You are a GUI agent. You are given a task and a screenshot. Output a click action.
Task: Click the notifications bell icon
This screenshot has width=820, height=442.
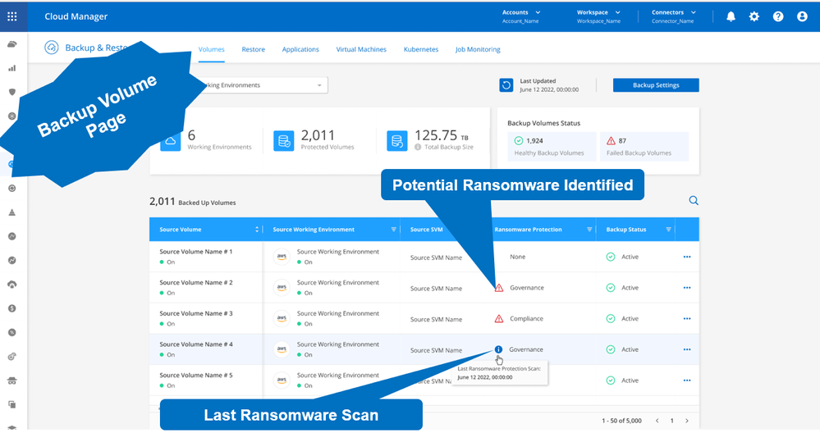coord(731,16)
